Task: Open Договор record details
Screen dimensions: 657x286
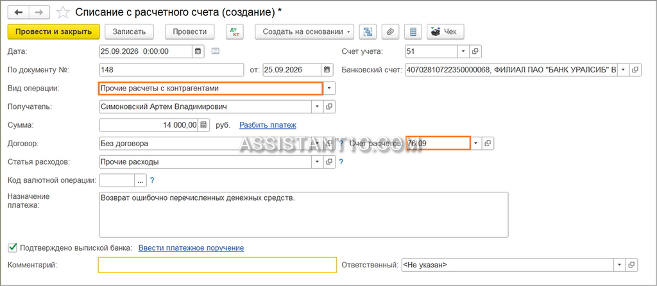Action: pyautogui.click(x=329, y=143)
